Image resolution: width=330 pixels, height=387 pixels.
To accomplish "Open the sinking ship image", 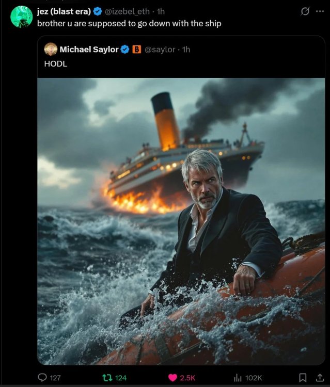I will (181, 221).
